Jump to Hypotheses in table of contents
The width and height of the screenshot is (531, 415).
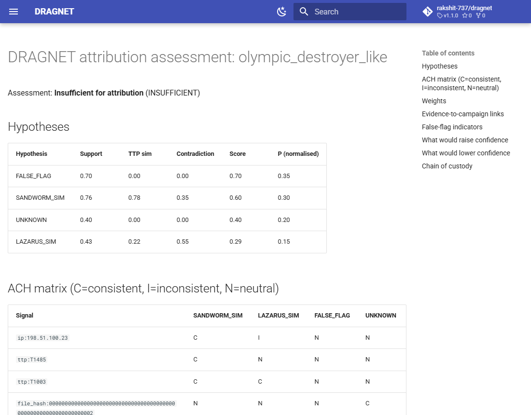click(440, 66)
